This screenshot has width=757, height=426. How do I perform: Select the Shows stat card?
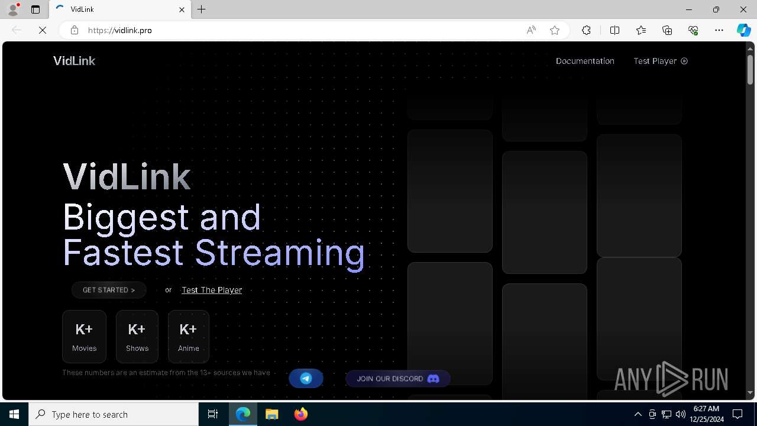tap(137, 337)
